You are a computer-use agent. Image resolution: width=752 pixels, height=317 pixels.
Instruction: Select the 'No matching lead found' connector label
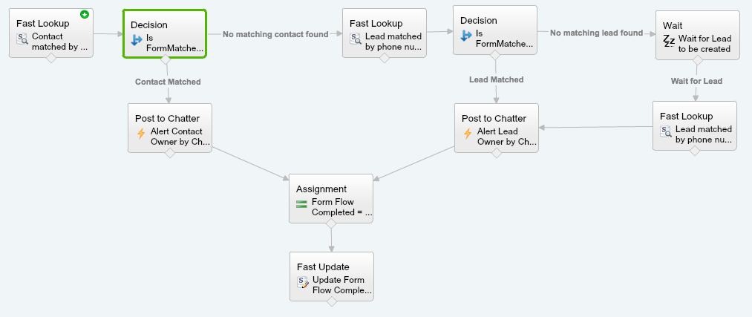[596, 33]
